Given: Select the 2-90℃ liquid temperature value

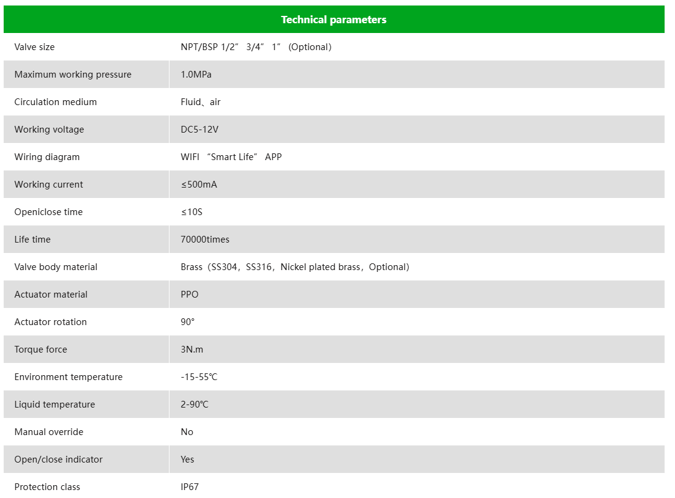Looking at the screenshot, I should click(x=195, y=405).
